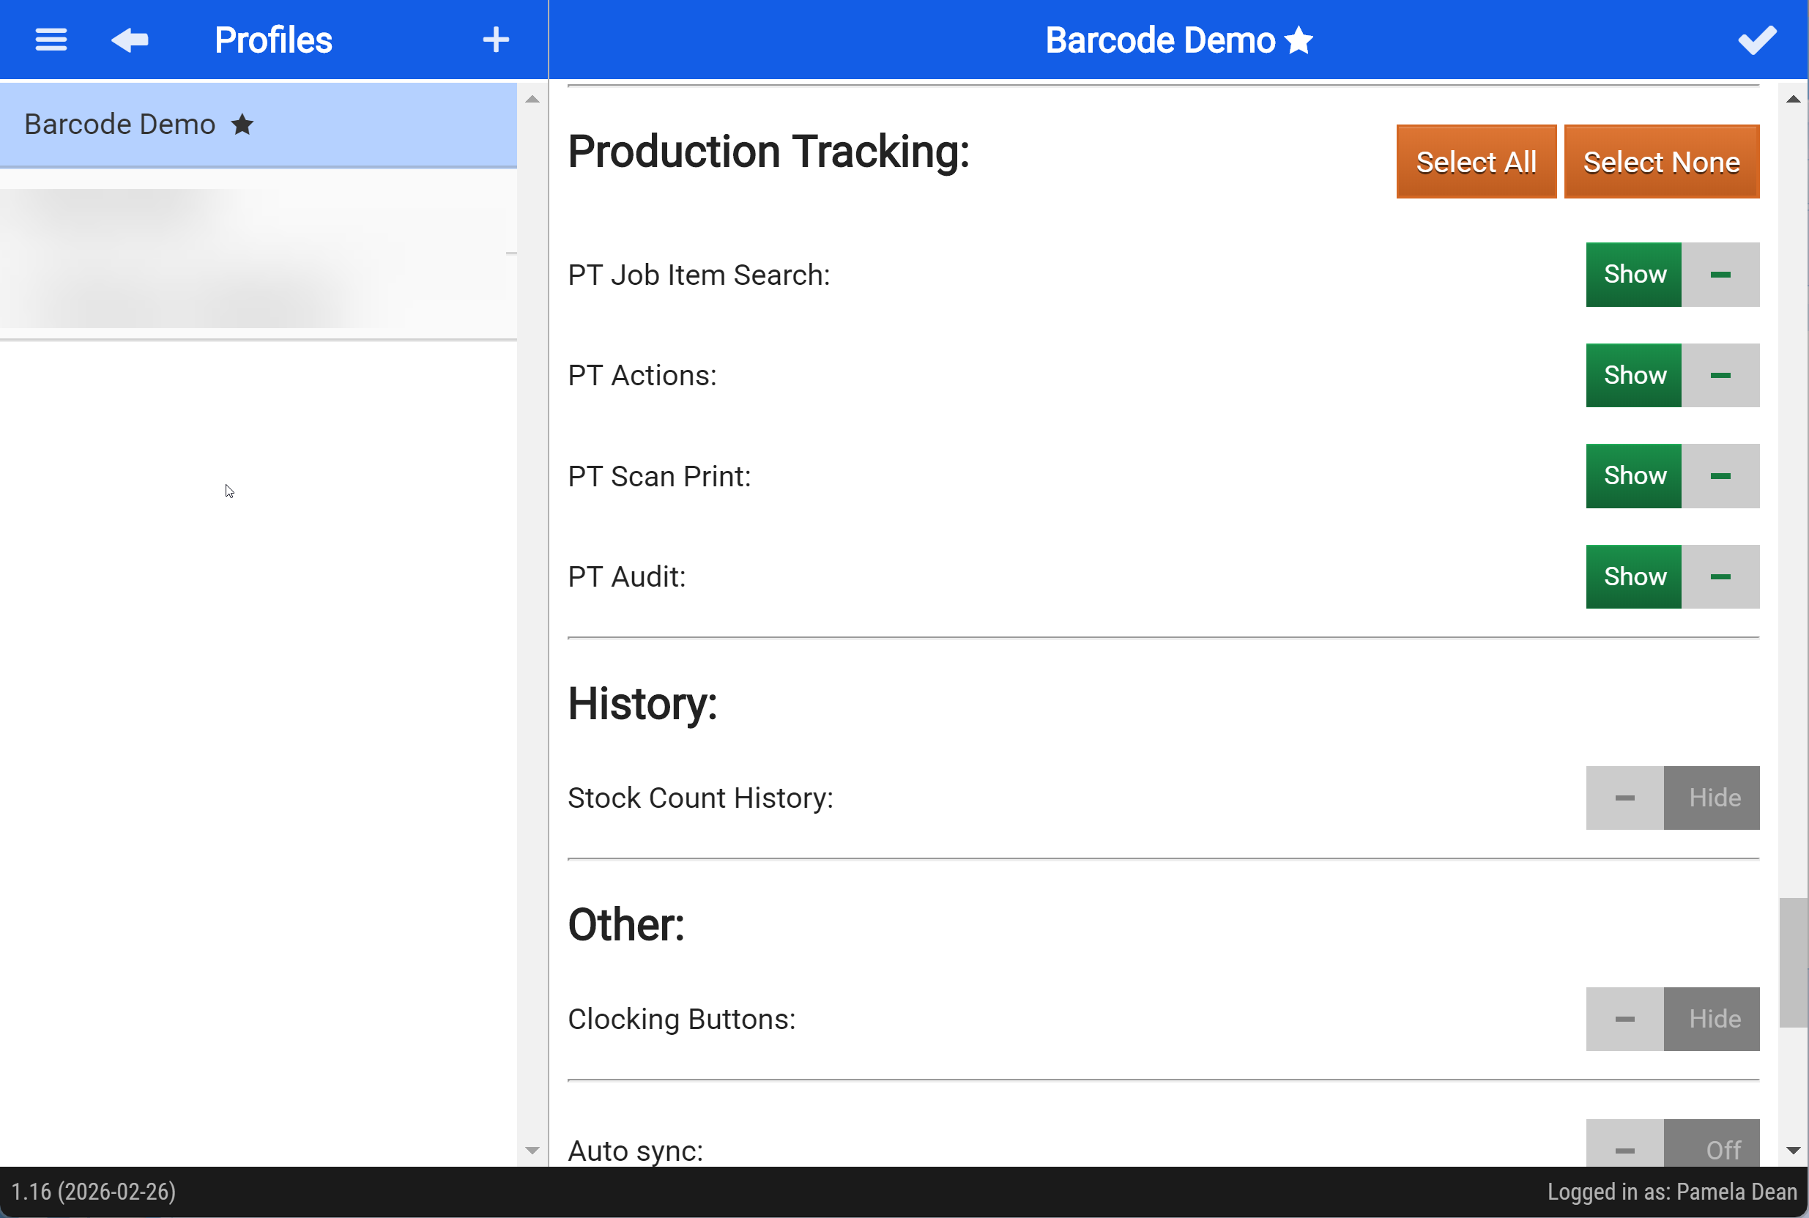The height and width of the screenshot is (1218, 1809).
Task: Turn on the Auto sync switch
Action: (x=1672, y=1143)
